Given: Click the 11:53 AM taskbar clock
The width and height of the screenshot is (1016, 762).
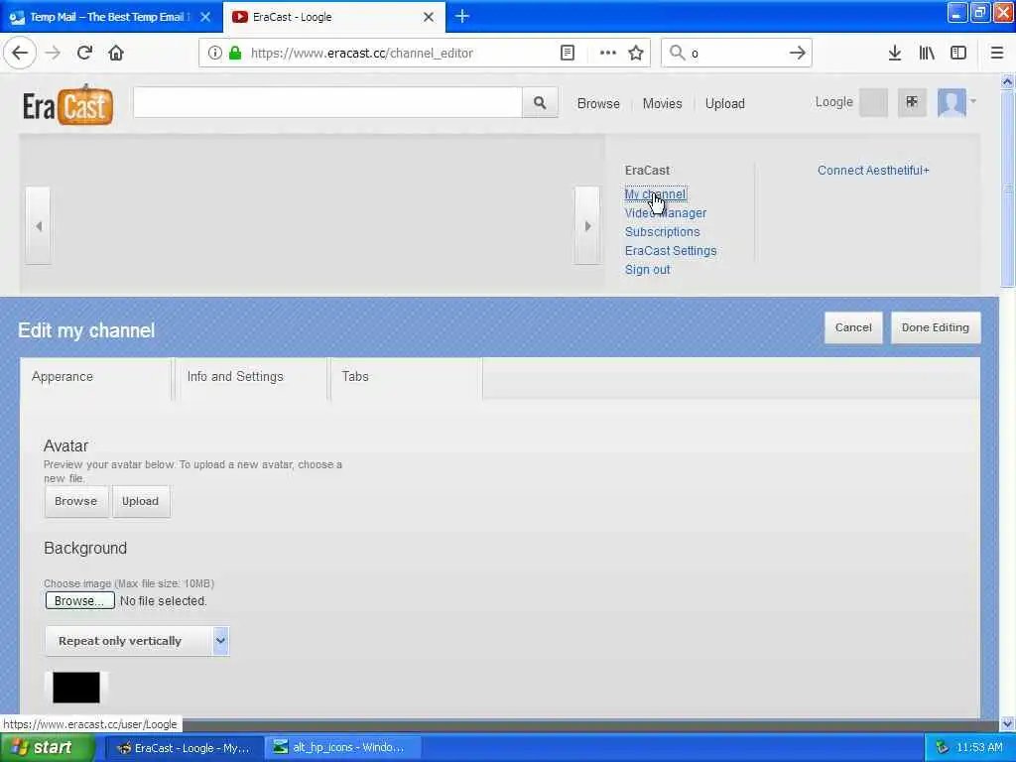Looking at the screenshot, I should (979, 748).
